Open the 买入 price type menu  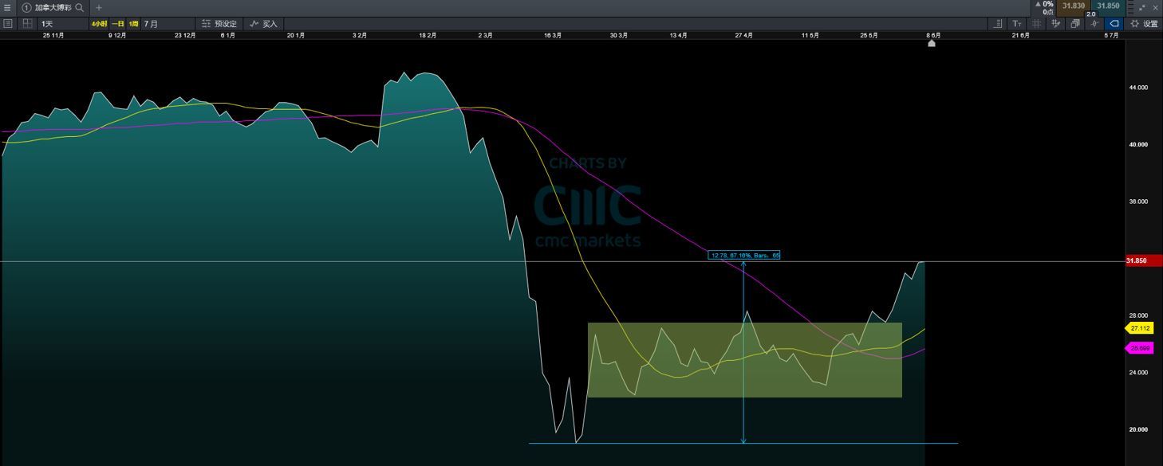pos(263,24)
